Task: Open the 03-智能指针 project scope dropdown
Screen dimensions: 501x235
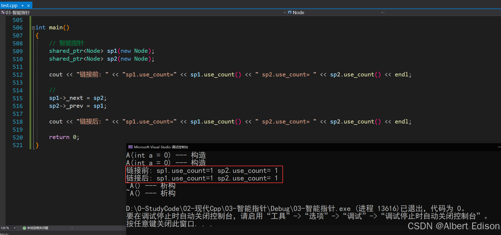Action: 143,13
